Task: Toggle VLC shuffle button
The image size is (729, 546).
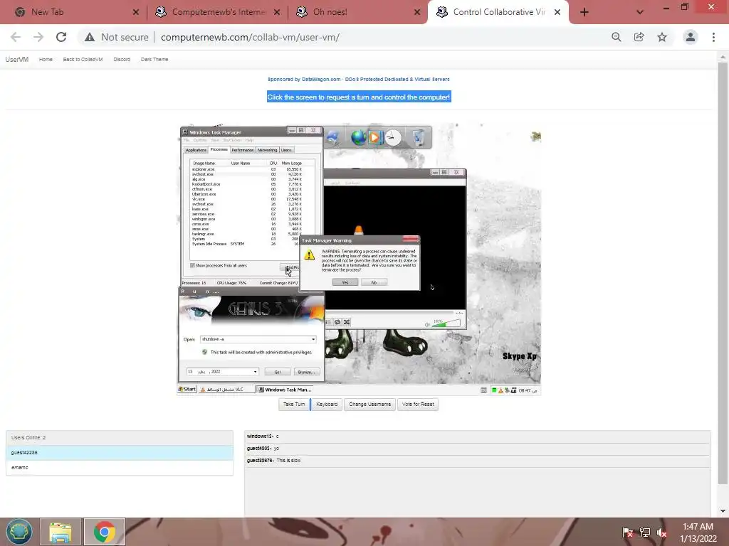Action: 347,322
